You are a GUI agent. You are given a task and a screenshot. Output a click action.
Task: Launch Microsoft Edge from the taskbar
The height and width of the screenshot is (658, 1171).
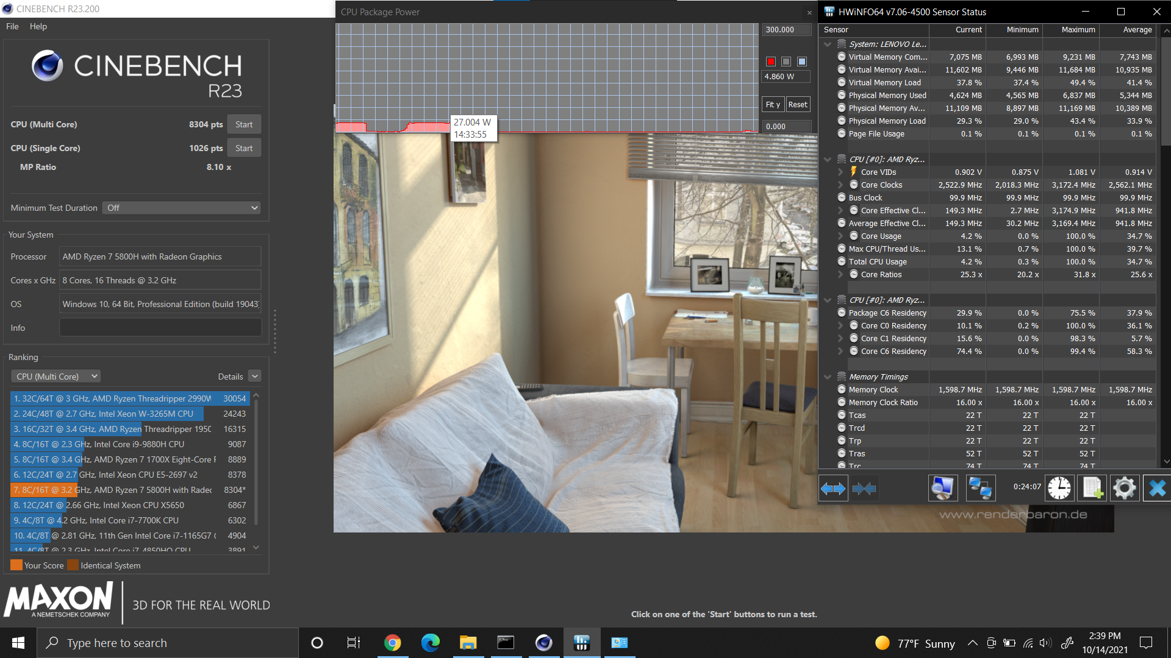[430, 643]
